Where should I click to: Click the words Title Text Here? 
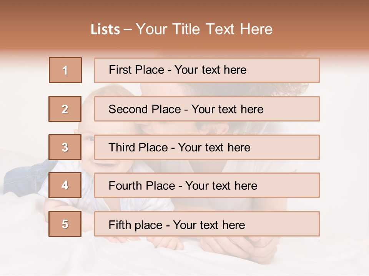(x=223, y=29)
